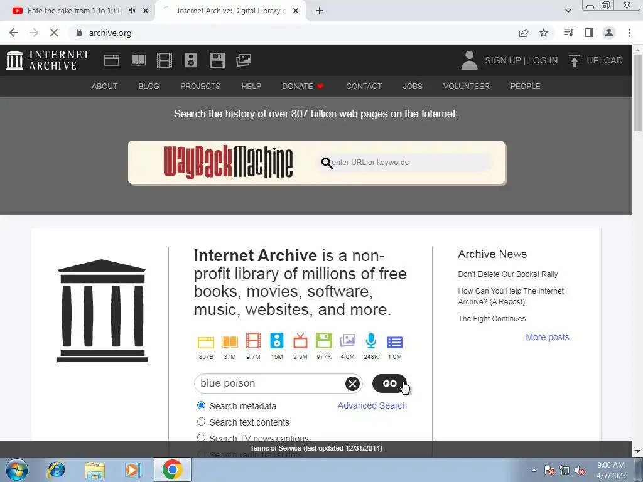Open the purple images icon labeled 4.6M
643x482 pixels.
347,341
